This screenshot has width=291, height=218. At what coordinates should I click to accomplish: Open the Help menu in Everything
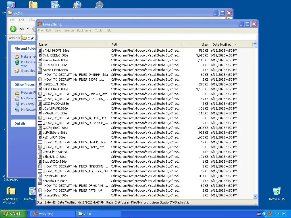[108, 30]
